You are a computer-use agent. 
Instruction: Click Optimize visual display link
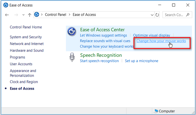pos(151,35)
